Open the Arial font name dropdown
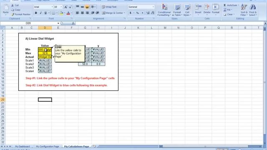This screenshot has width=267, height=150. pos(52,7)
